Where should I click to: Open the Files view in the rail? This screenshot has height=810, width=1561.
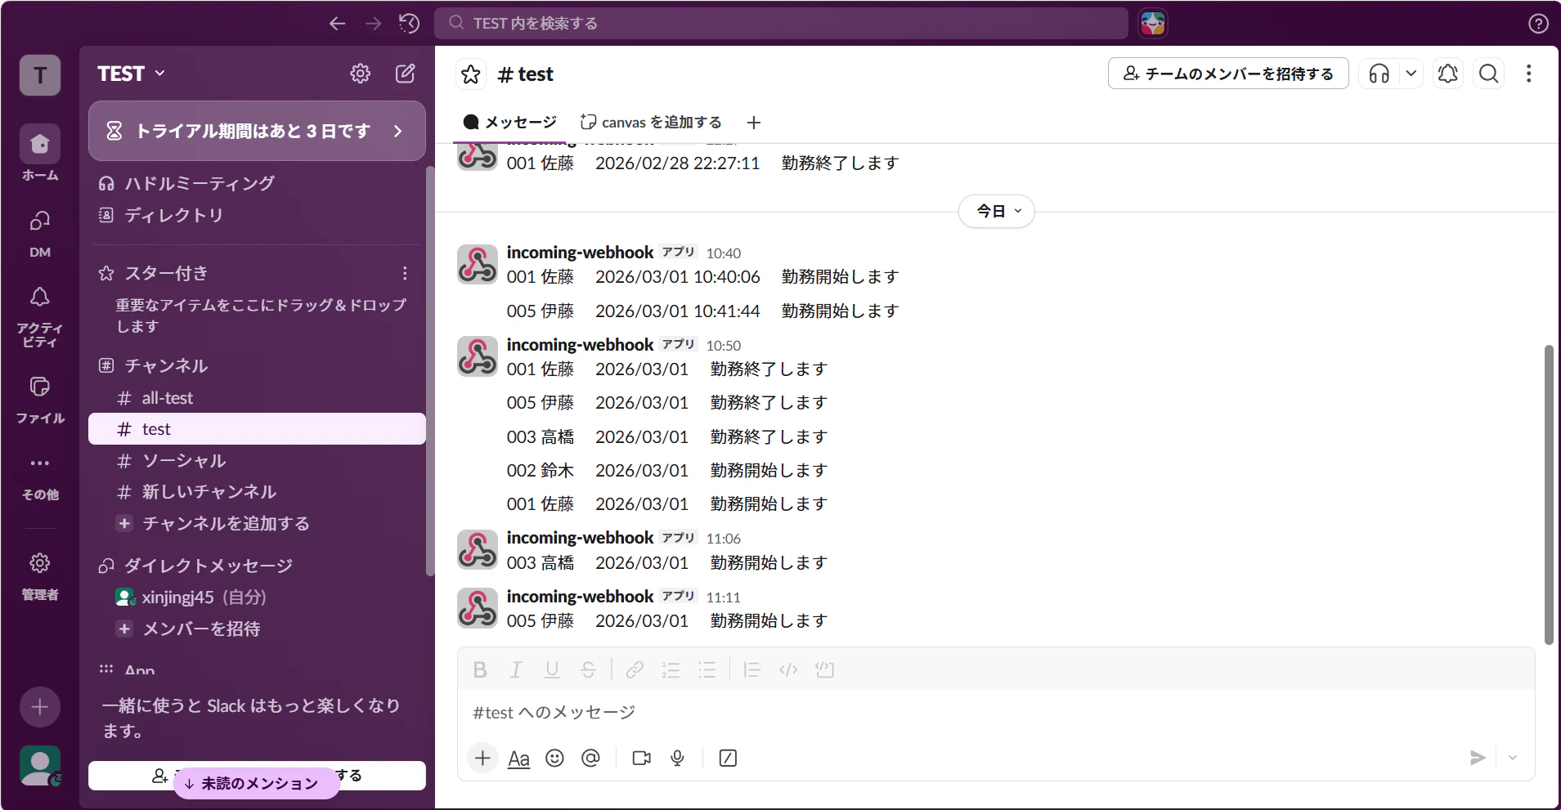pyautogui.click(x=40, y=400)
